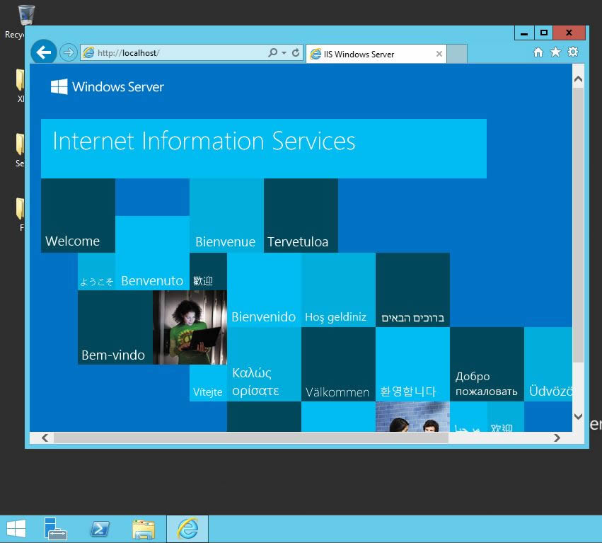Open the Windows Start button

click(16, 529)
